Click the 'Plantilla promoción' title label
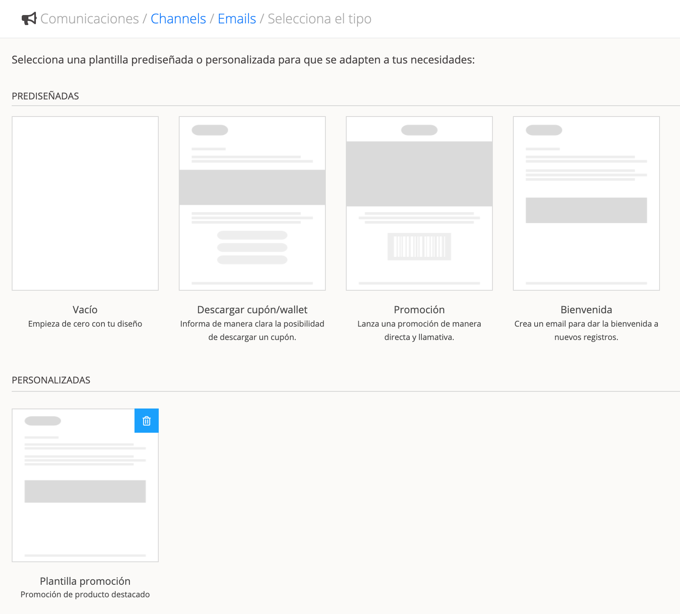Viewport: 680px width, 614px height. pyautogui.click(x=85, y=581)
